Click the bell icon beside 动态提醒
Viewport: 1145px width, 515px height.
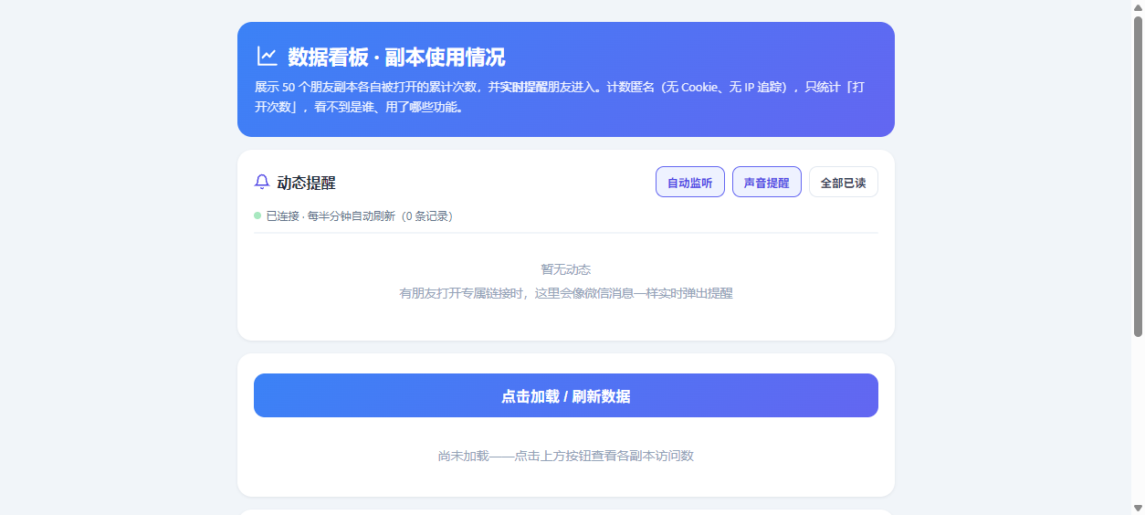pyautogui.click(x=262, y=182)
